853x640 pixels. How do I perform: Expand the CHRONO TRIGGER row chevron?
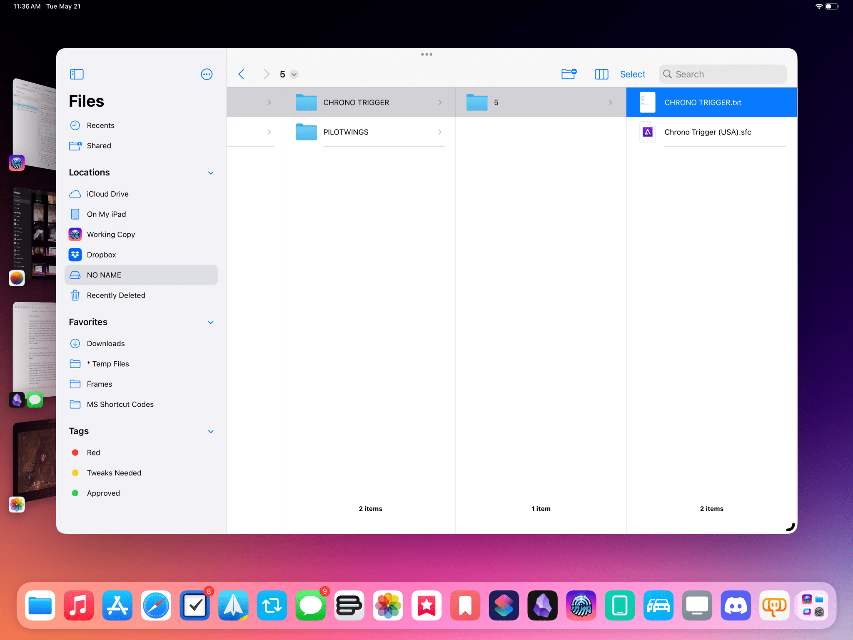point(440,102)
